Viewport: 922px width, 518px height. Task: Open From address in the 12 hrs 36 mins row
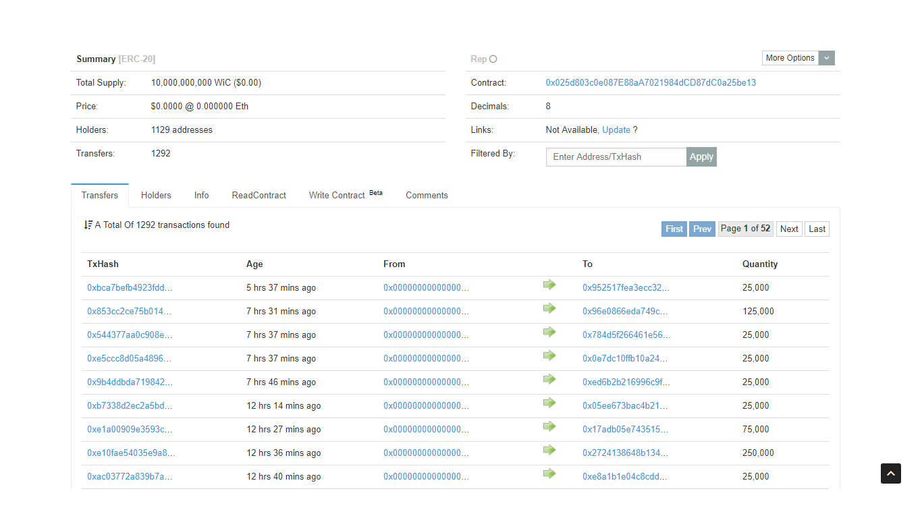[x=426, y=453]
